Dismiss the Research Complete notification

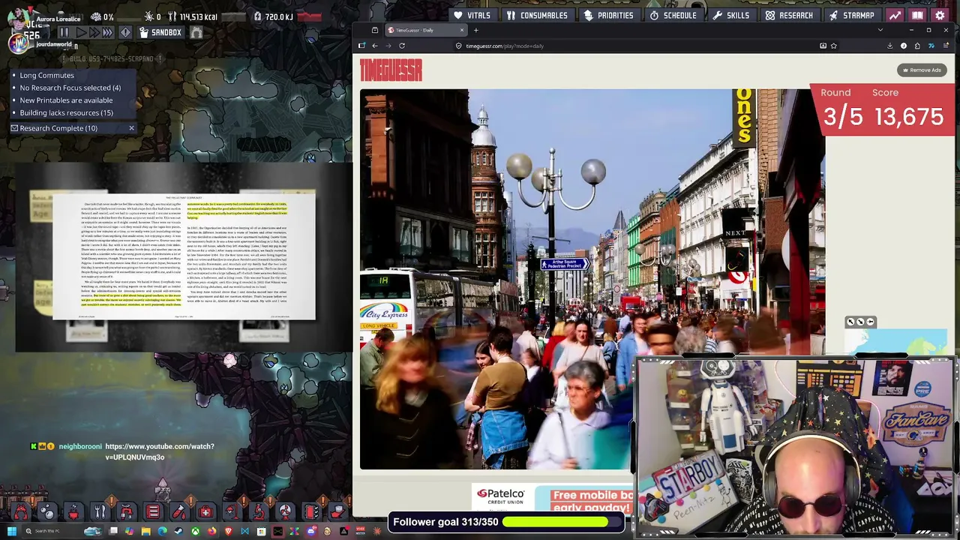(x=131, y=128)
